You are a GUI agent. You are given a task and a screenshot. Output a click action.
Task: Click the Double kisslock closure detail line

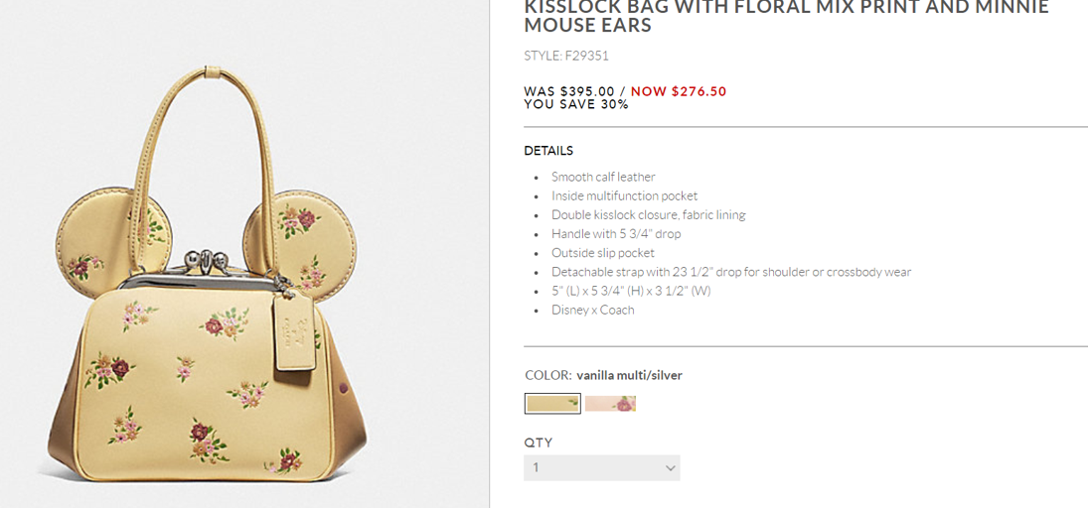648,214
